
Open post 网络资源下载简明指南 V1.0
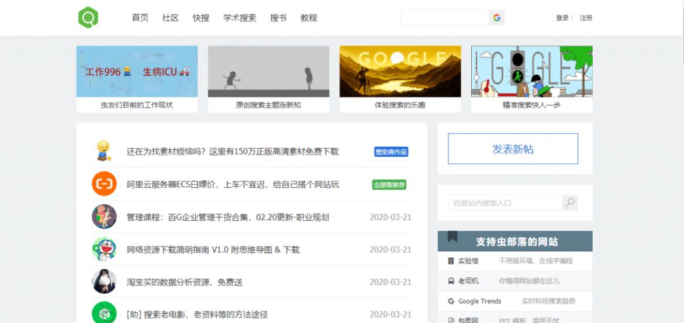click(x=213, y=250)
